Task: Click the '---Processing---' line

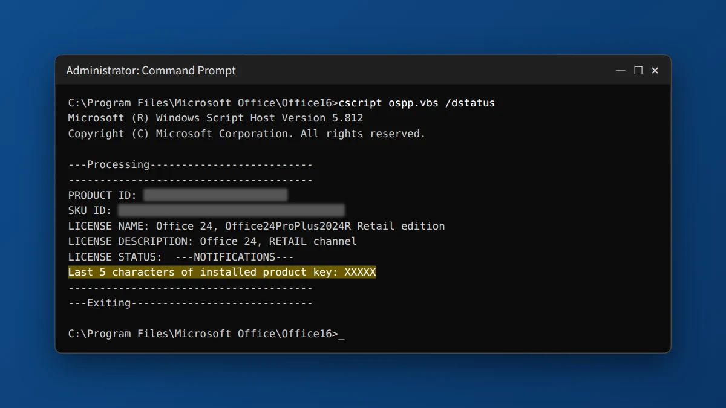Action: 191,164
